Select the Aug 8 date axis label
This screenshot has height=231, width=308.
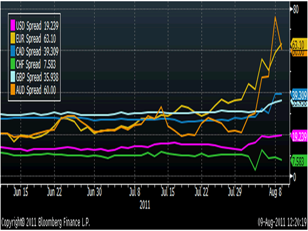[x=276, y=191]
